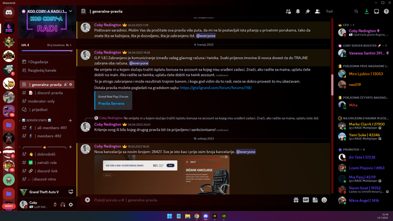Screen dimensions: 393x221
Task: Click the chat message scrollbar
Action: [332, 85]
